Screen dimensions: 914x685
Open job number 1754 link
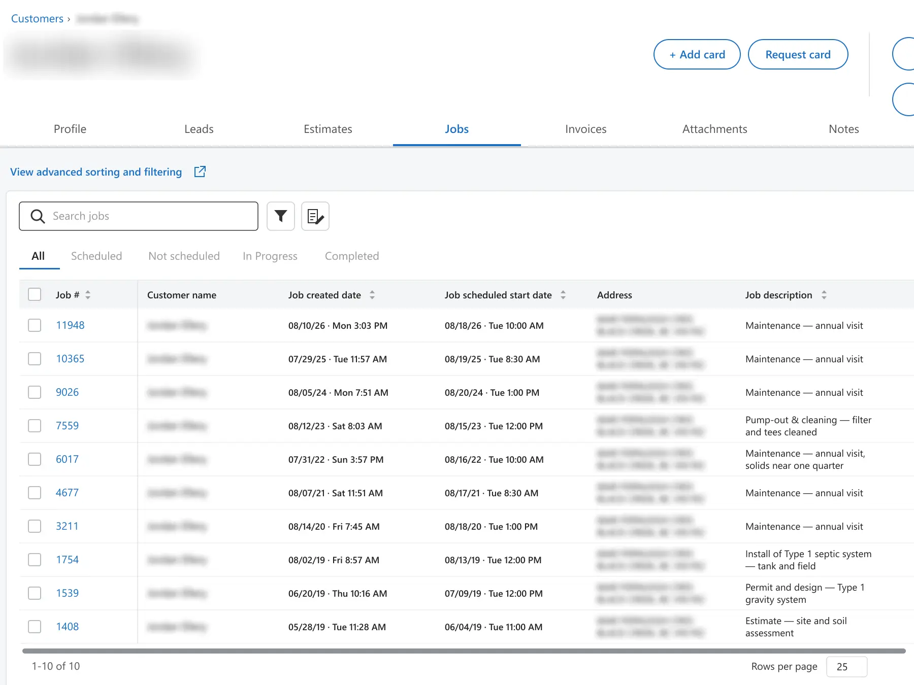tap(67, 560)
